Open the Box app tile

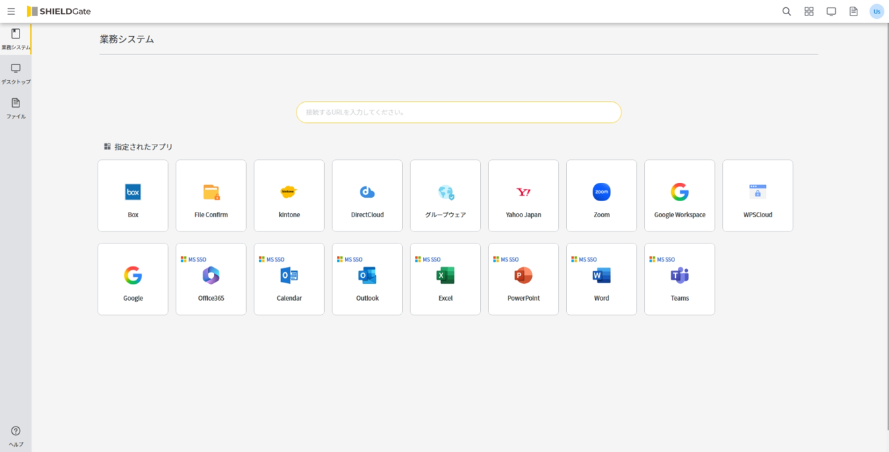[x=133, y=196]
